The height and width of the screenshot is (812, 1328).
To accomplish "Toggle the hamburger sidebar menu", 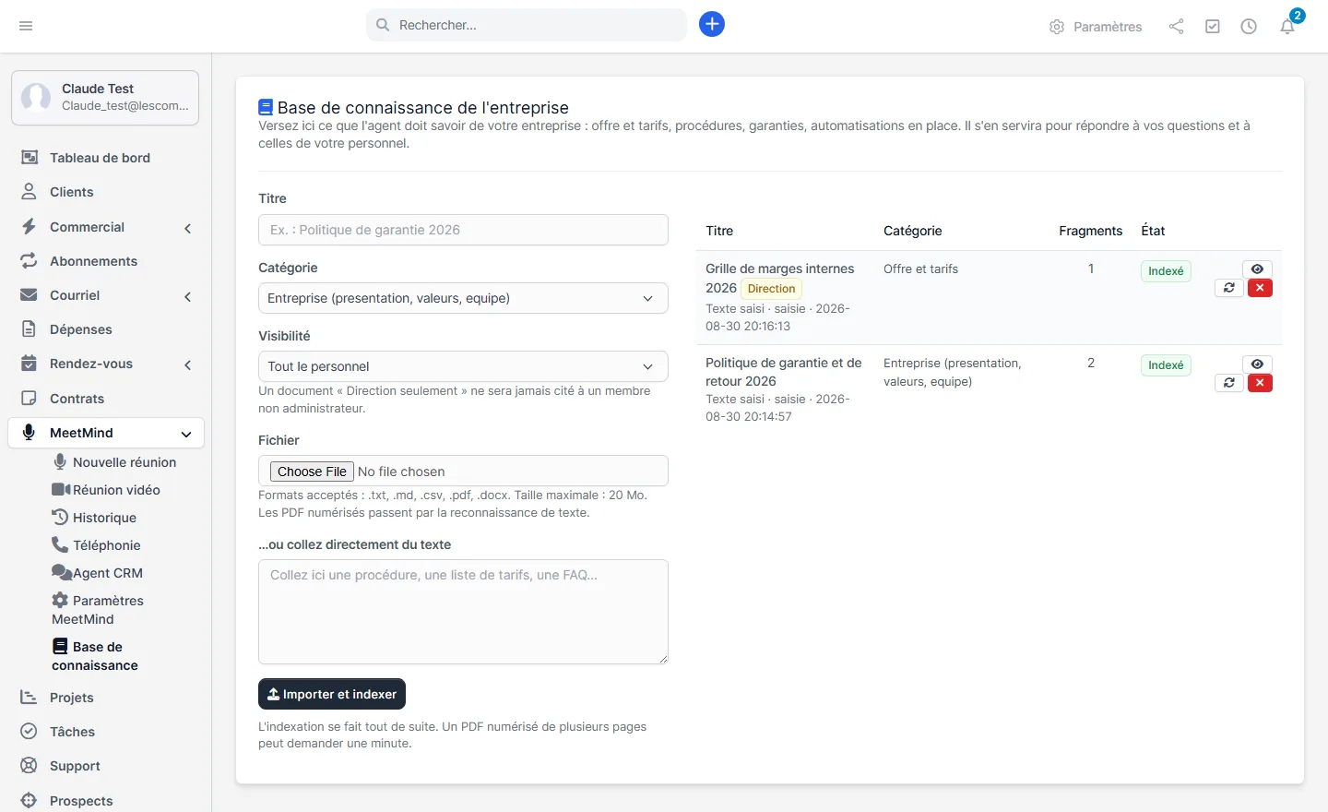I will [x=26, y=26].
